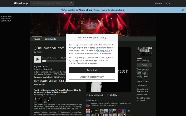Open Redeem code link
186x116 pixels.
(x=142, y=95)
